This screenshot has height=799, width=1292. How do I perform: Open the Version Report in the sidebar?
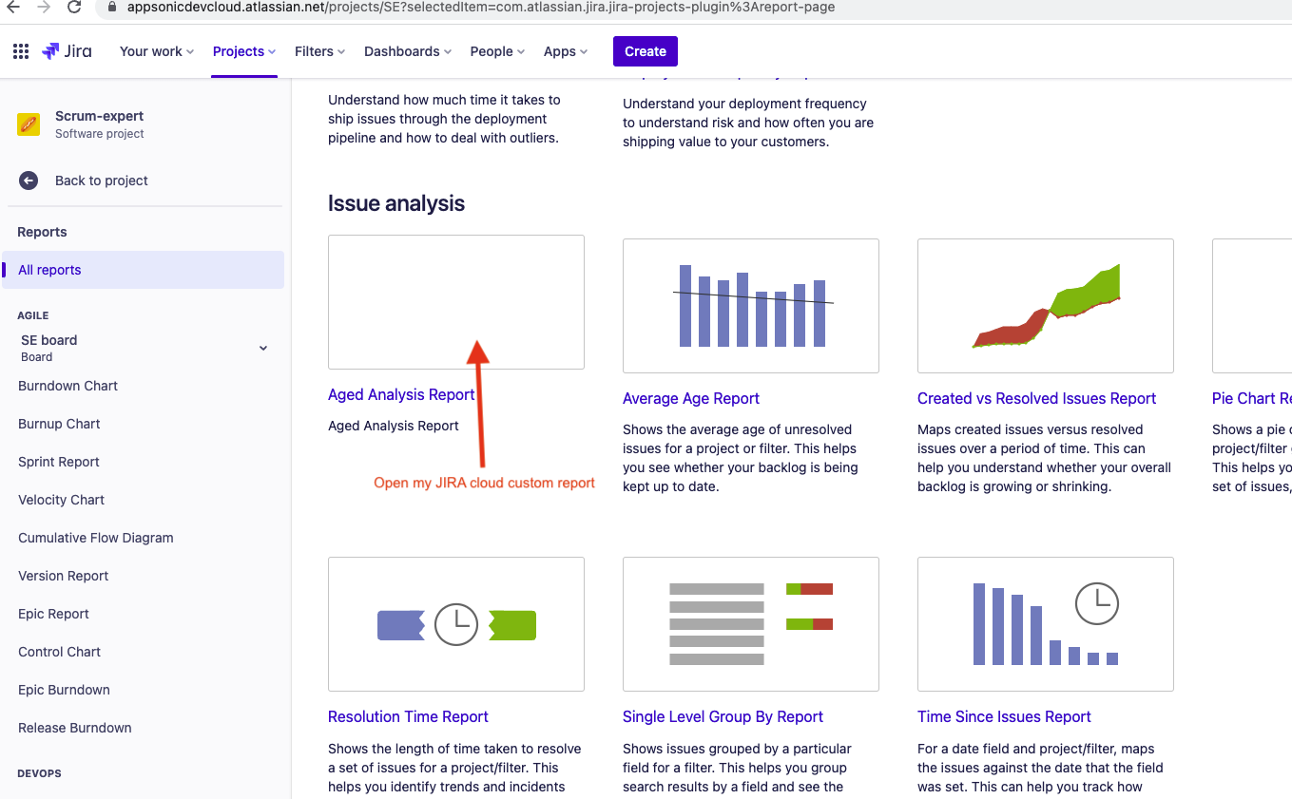64,576
